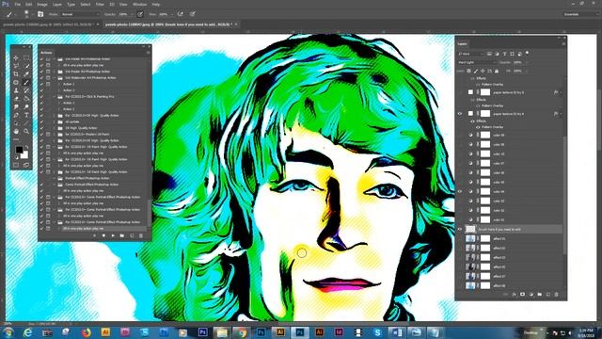Click Begin recording button in Actions panel
The width and height of the screenshot is (602, 339).
coord(103,235)
